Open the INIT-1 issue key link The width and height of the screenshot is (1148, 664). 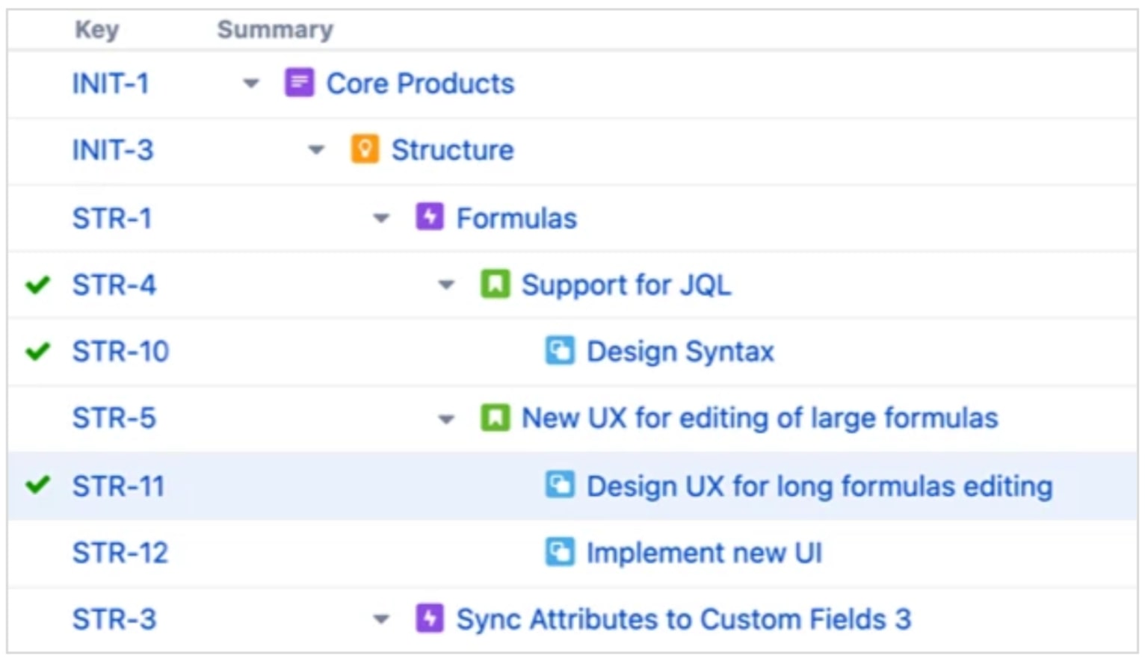pos(111,83)
